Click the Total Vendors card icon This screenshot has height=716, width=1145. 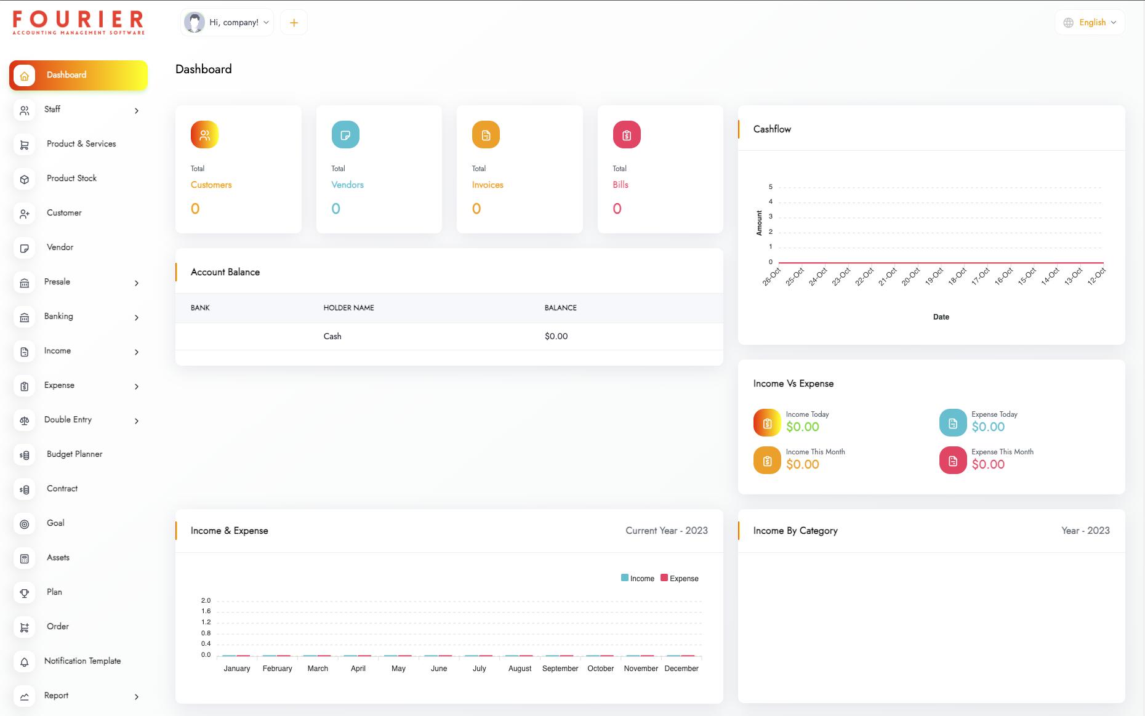345,135
